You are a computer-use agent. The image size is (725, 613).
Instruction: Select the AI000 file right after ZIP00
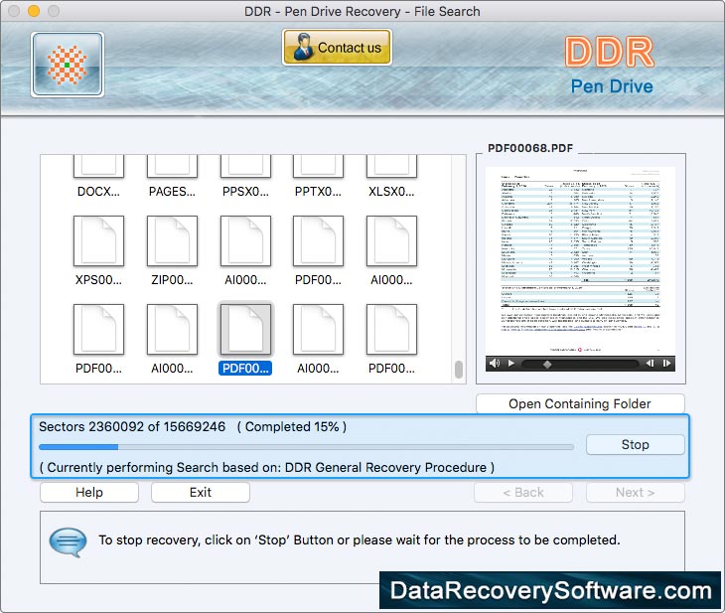(245, 241)
